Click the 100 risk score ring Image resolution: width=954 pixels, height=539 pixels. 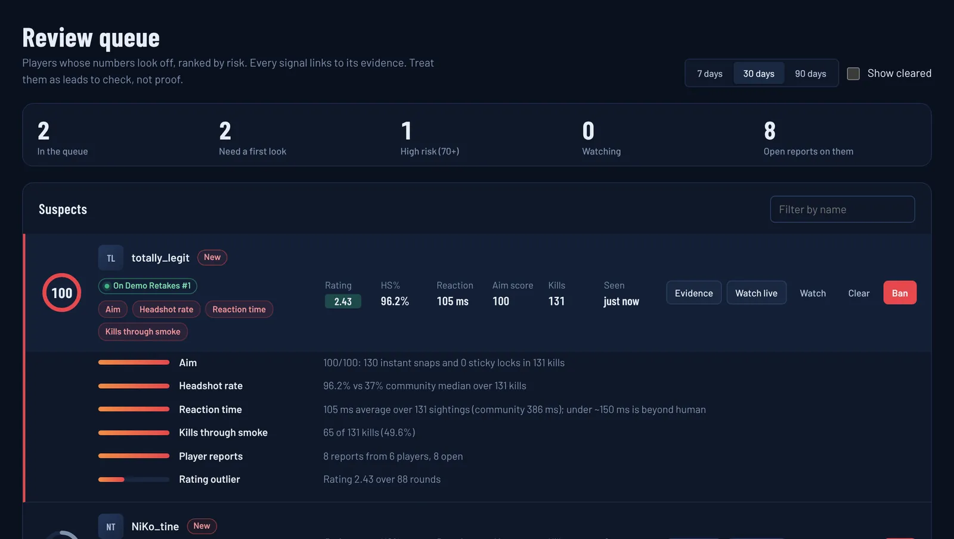pyautogui.click(x=62, y=293)
